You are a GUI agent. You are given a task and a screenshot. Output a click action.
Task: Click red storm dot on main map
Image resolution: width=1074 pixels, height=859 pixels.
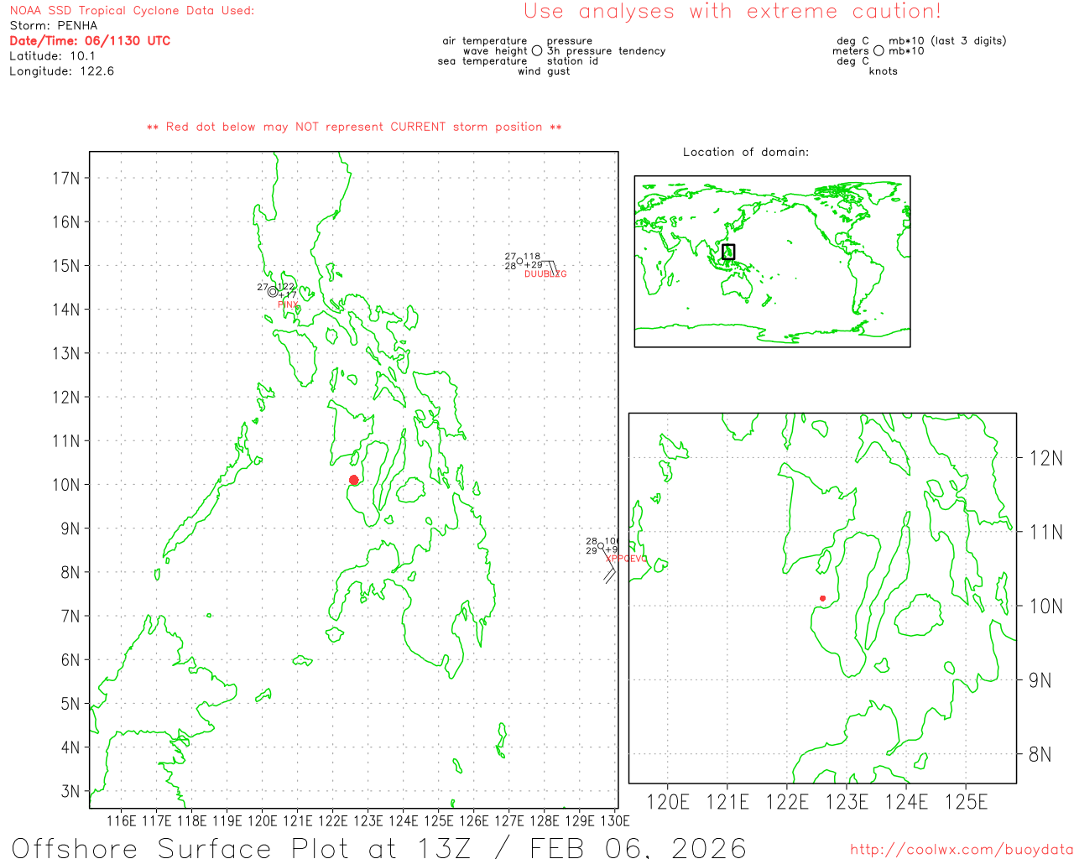(354, 480)
